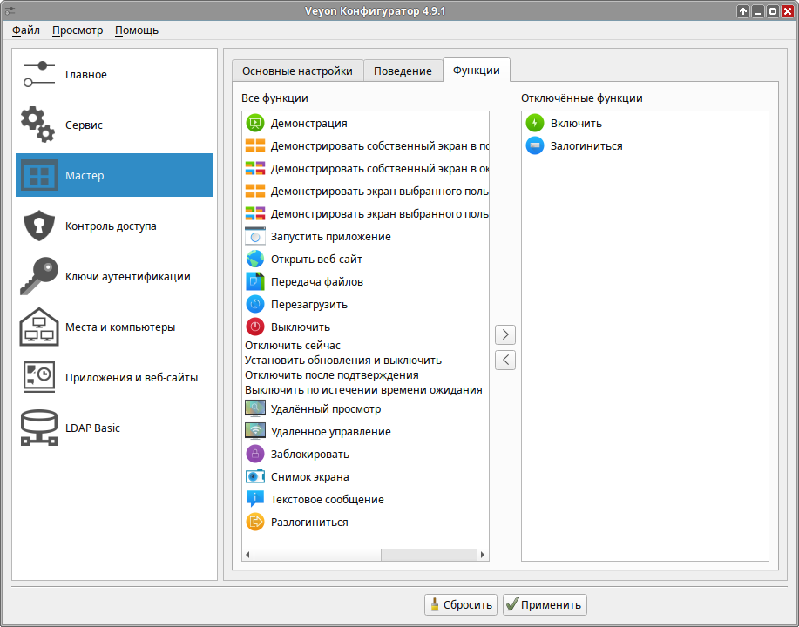Screen dimensions: 799x627
Task: Move feature to disabled list with right arrow
Action: pyautogui.click(x=505, y=334)
